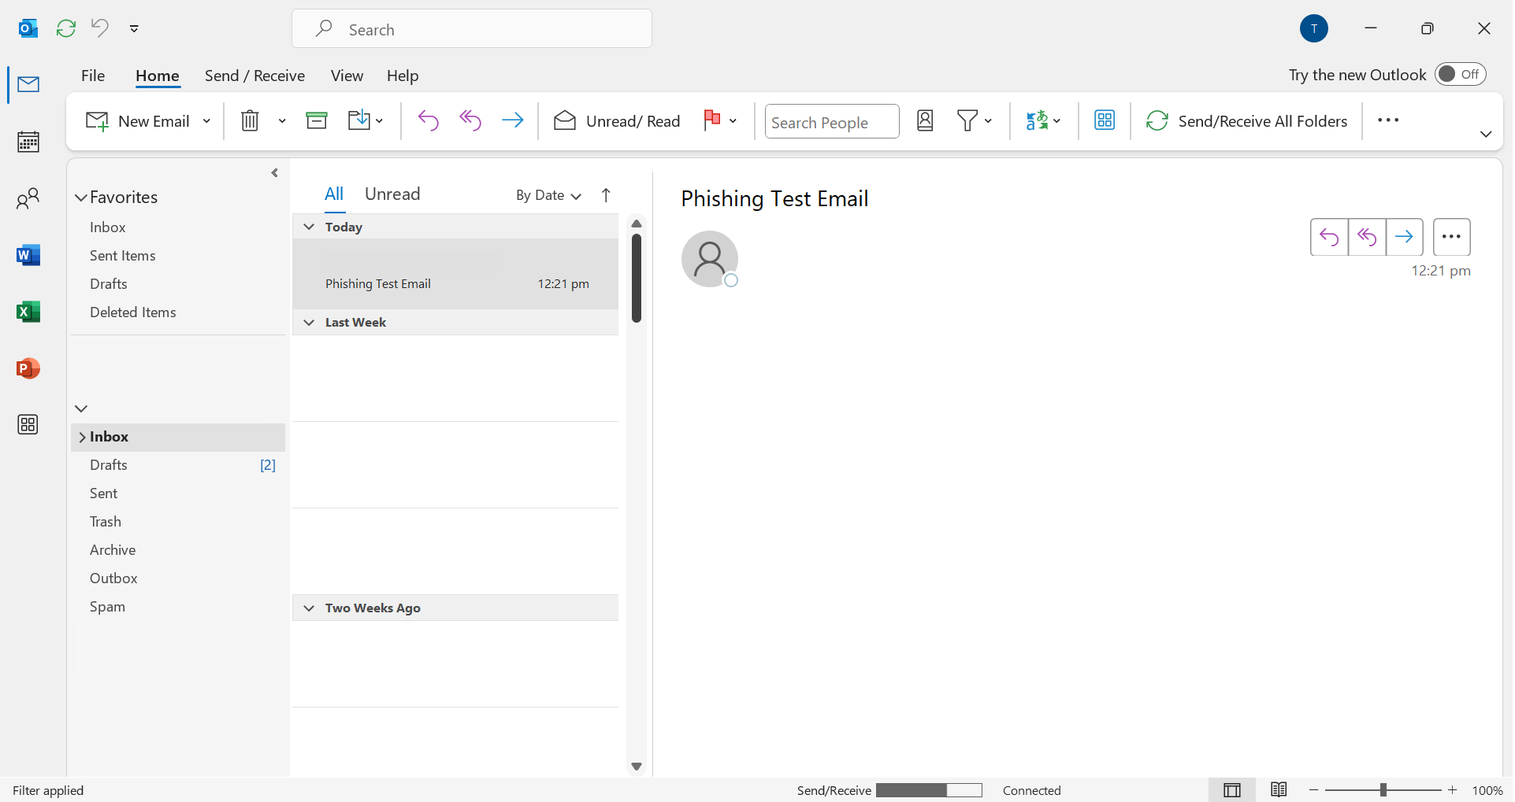Click the Send/Receive sync icon in title bar
This screenshot has height=802, width=1515.
66,28
